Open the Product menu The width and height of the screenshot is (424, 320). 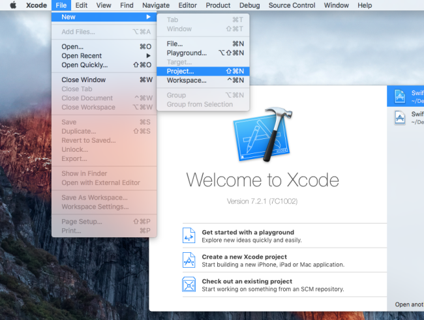[x=219, y=5]
